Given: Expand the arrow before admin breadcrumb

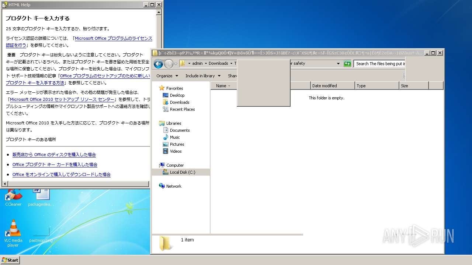Looking at the screenshot, I should click(x=189, y=63).
